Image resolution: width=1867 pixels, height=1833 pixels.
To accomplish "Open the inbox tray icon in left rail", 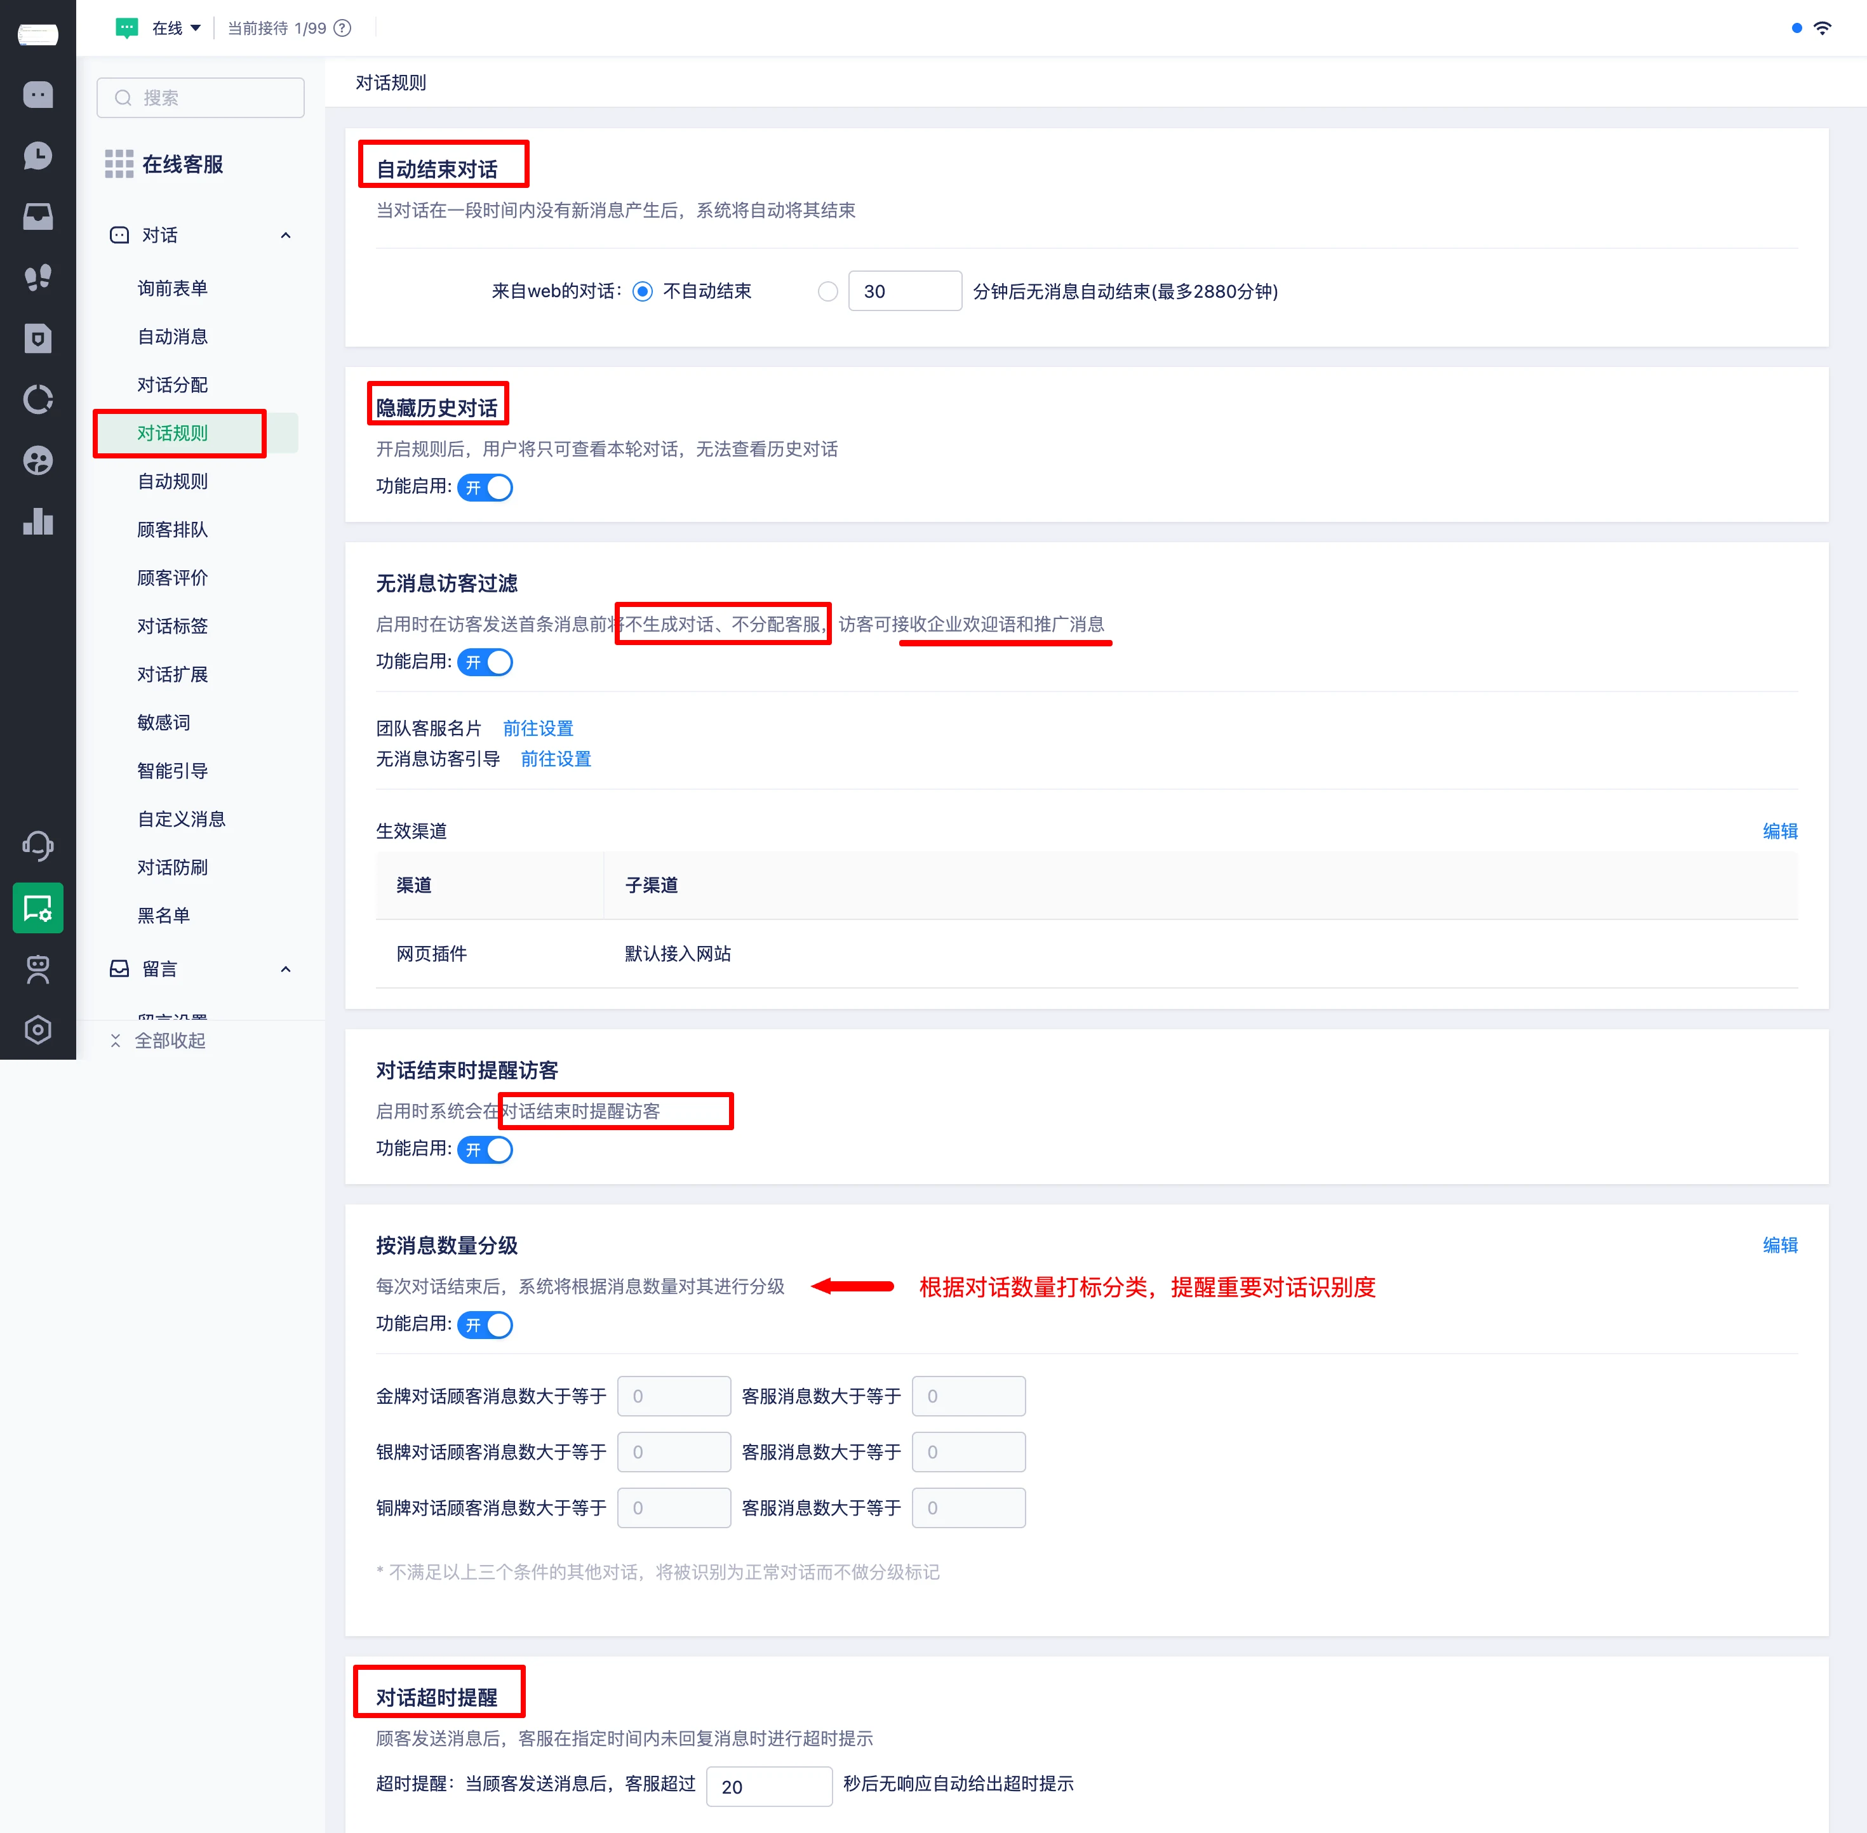I will tap(37, 217).
